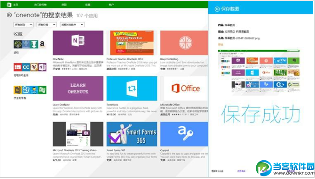Click back arrow beside 保存截图 header

(x=217, y=9)
